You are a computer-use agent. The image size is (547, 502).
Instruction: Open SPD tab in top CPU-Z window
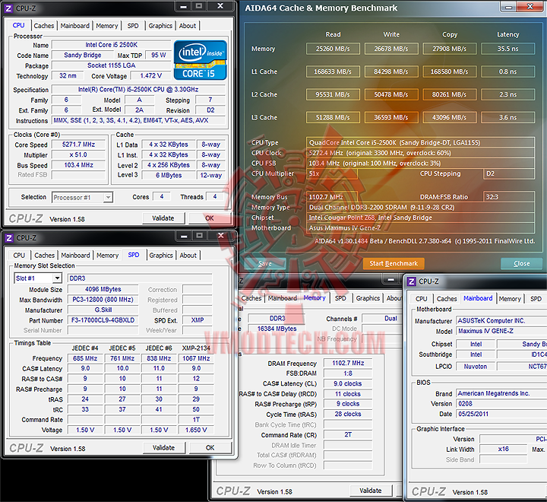[x=133, y=26]
